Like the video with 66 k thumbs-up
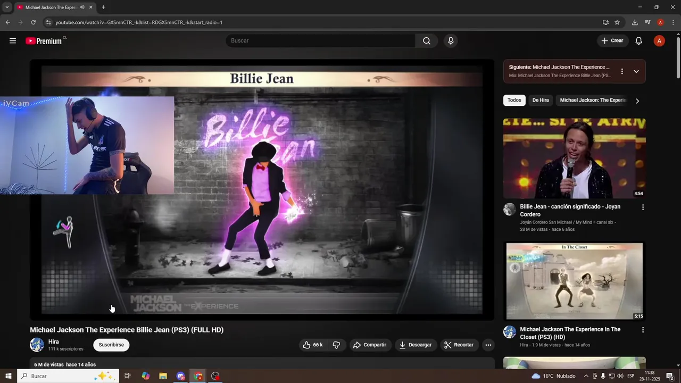Viewport: 681px width, 383px height. pyautogui.click(x=313, y=345)
